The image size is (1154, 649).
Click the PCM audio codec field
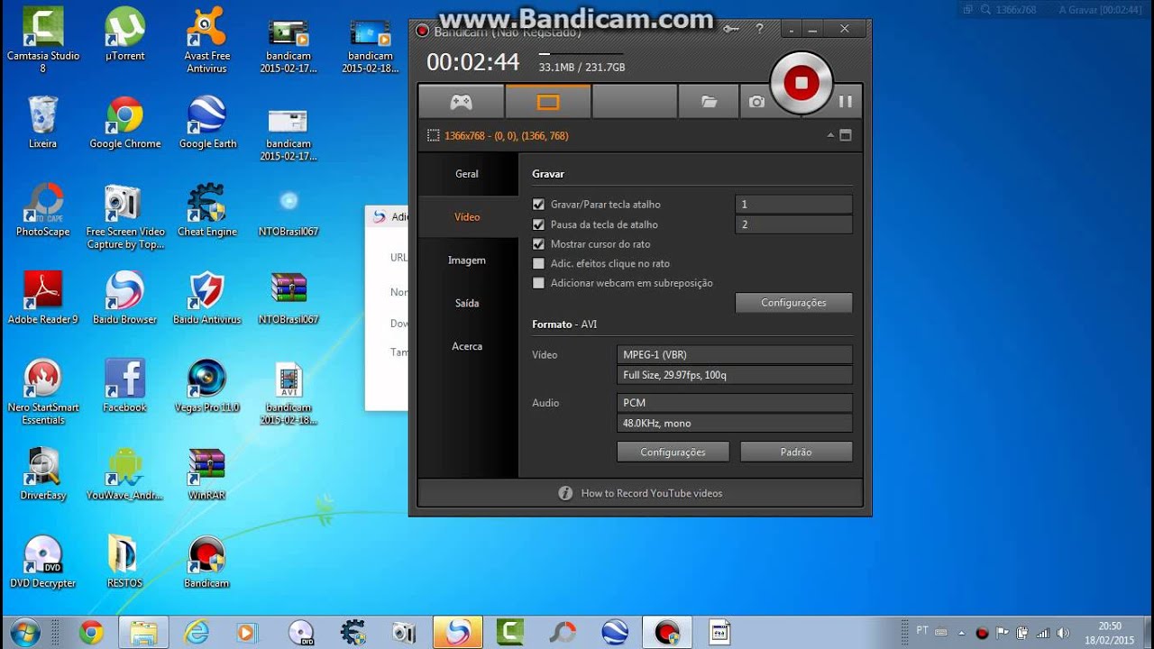pos(734,403)
